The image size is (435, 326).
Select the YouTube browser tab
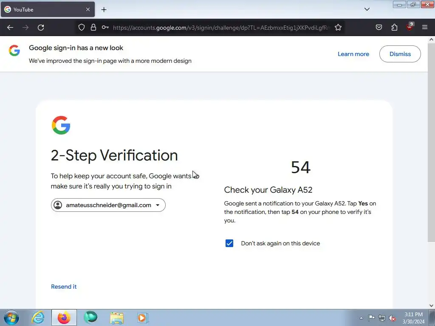[x=48, y=9]
